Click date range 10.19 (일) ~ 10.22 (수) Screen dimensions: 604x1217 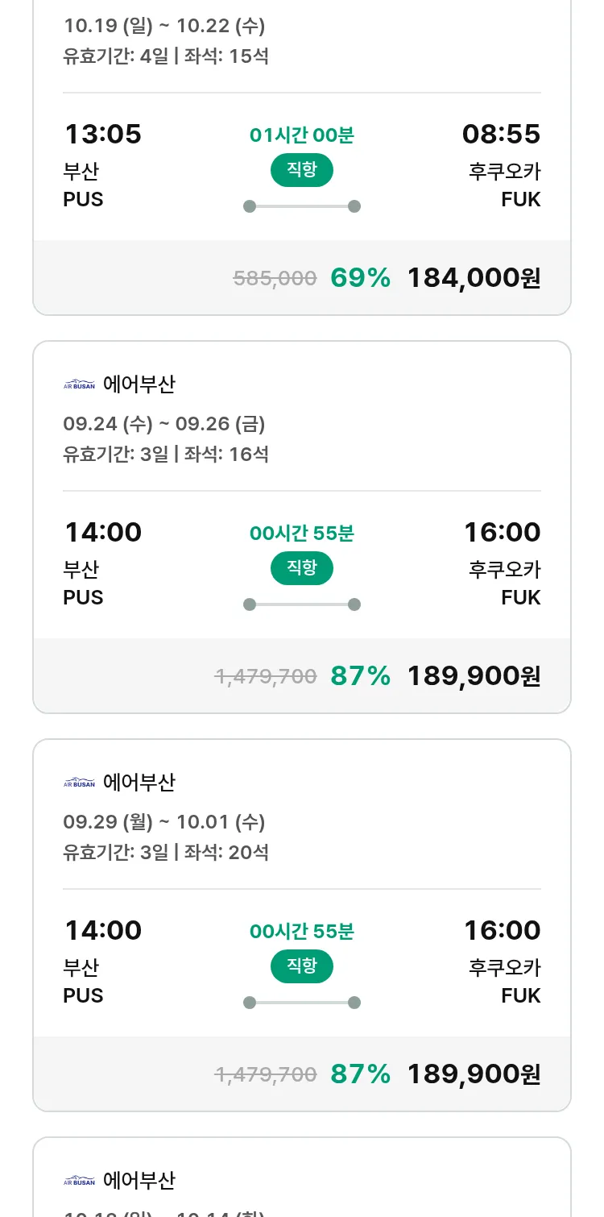click(164, 26)
